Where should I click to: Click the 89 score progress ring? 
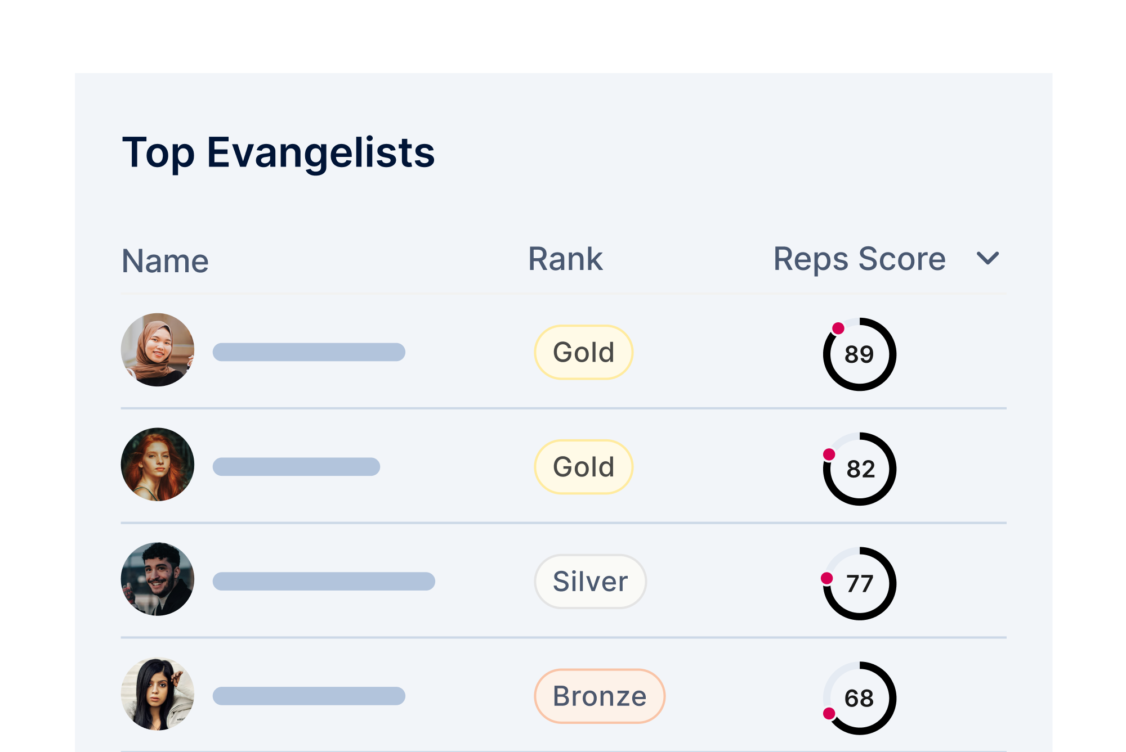coord(859,354)
